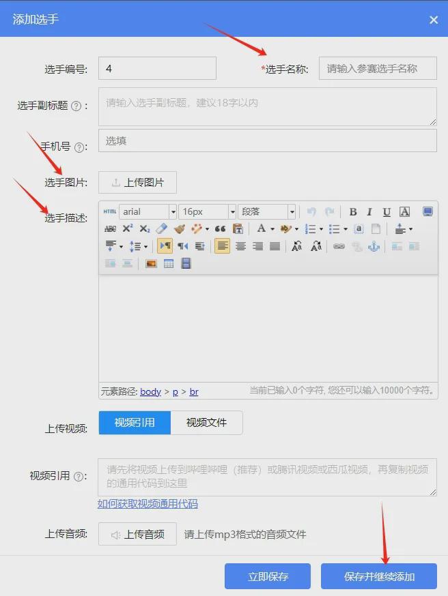Apply character border formatting
The width and height of the screenshot is (448, 596).
[404, 211]
